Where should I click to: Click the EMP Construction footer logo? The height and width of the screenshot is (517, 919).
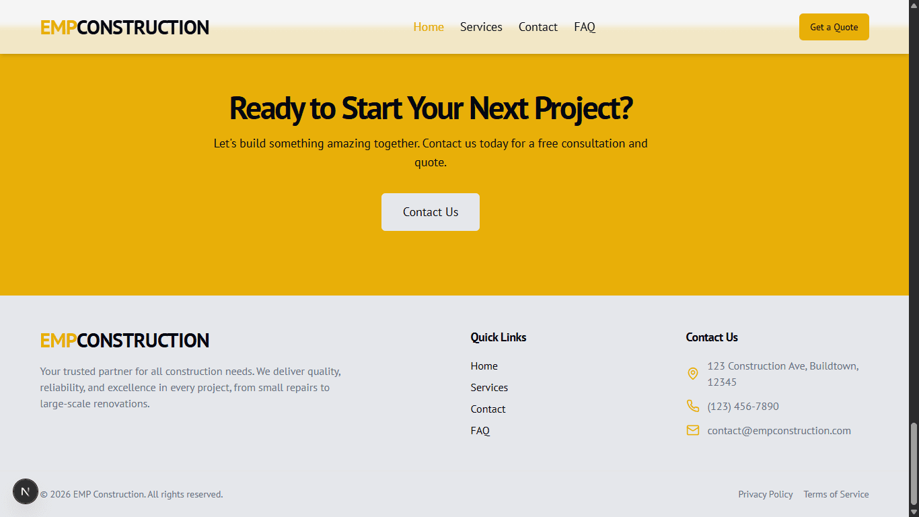(x=124, y=341)
